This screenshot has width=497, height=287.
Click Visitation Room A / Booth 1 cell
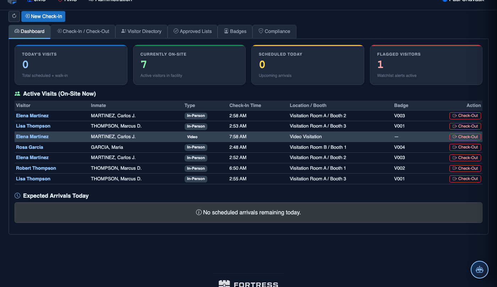[318, 168]
